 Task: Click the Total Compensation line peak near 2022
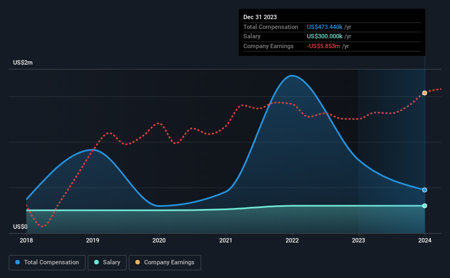pyautogui.click(x=292, y=76)
